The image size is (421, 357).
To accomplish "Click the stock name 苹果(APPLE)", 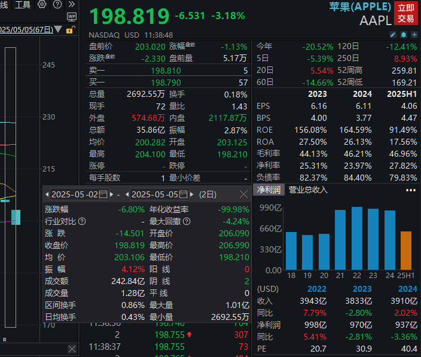I will point(360,7).
